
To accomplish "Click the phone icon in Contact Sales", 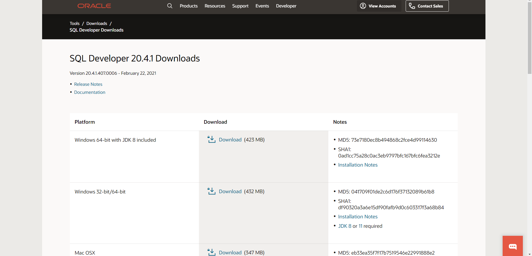I will tap(412, 6).
